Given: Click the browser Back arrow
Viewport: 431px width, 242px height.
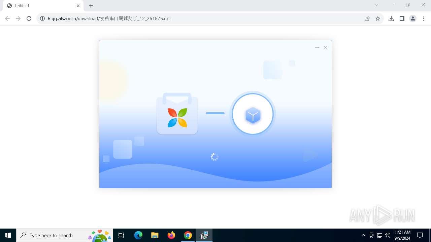Looking at the screenshot, I should point(7,18).
